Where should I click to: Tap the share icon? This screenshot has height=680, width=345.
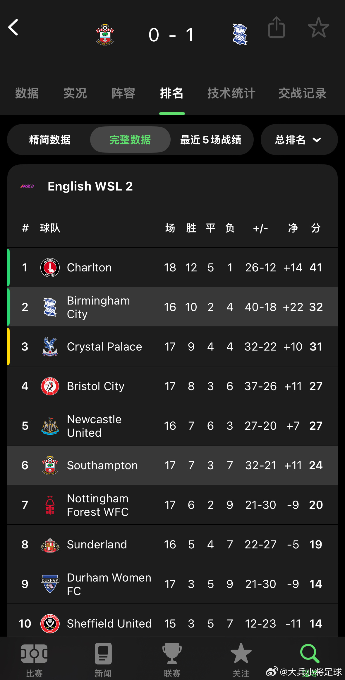click(276, 28)
